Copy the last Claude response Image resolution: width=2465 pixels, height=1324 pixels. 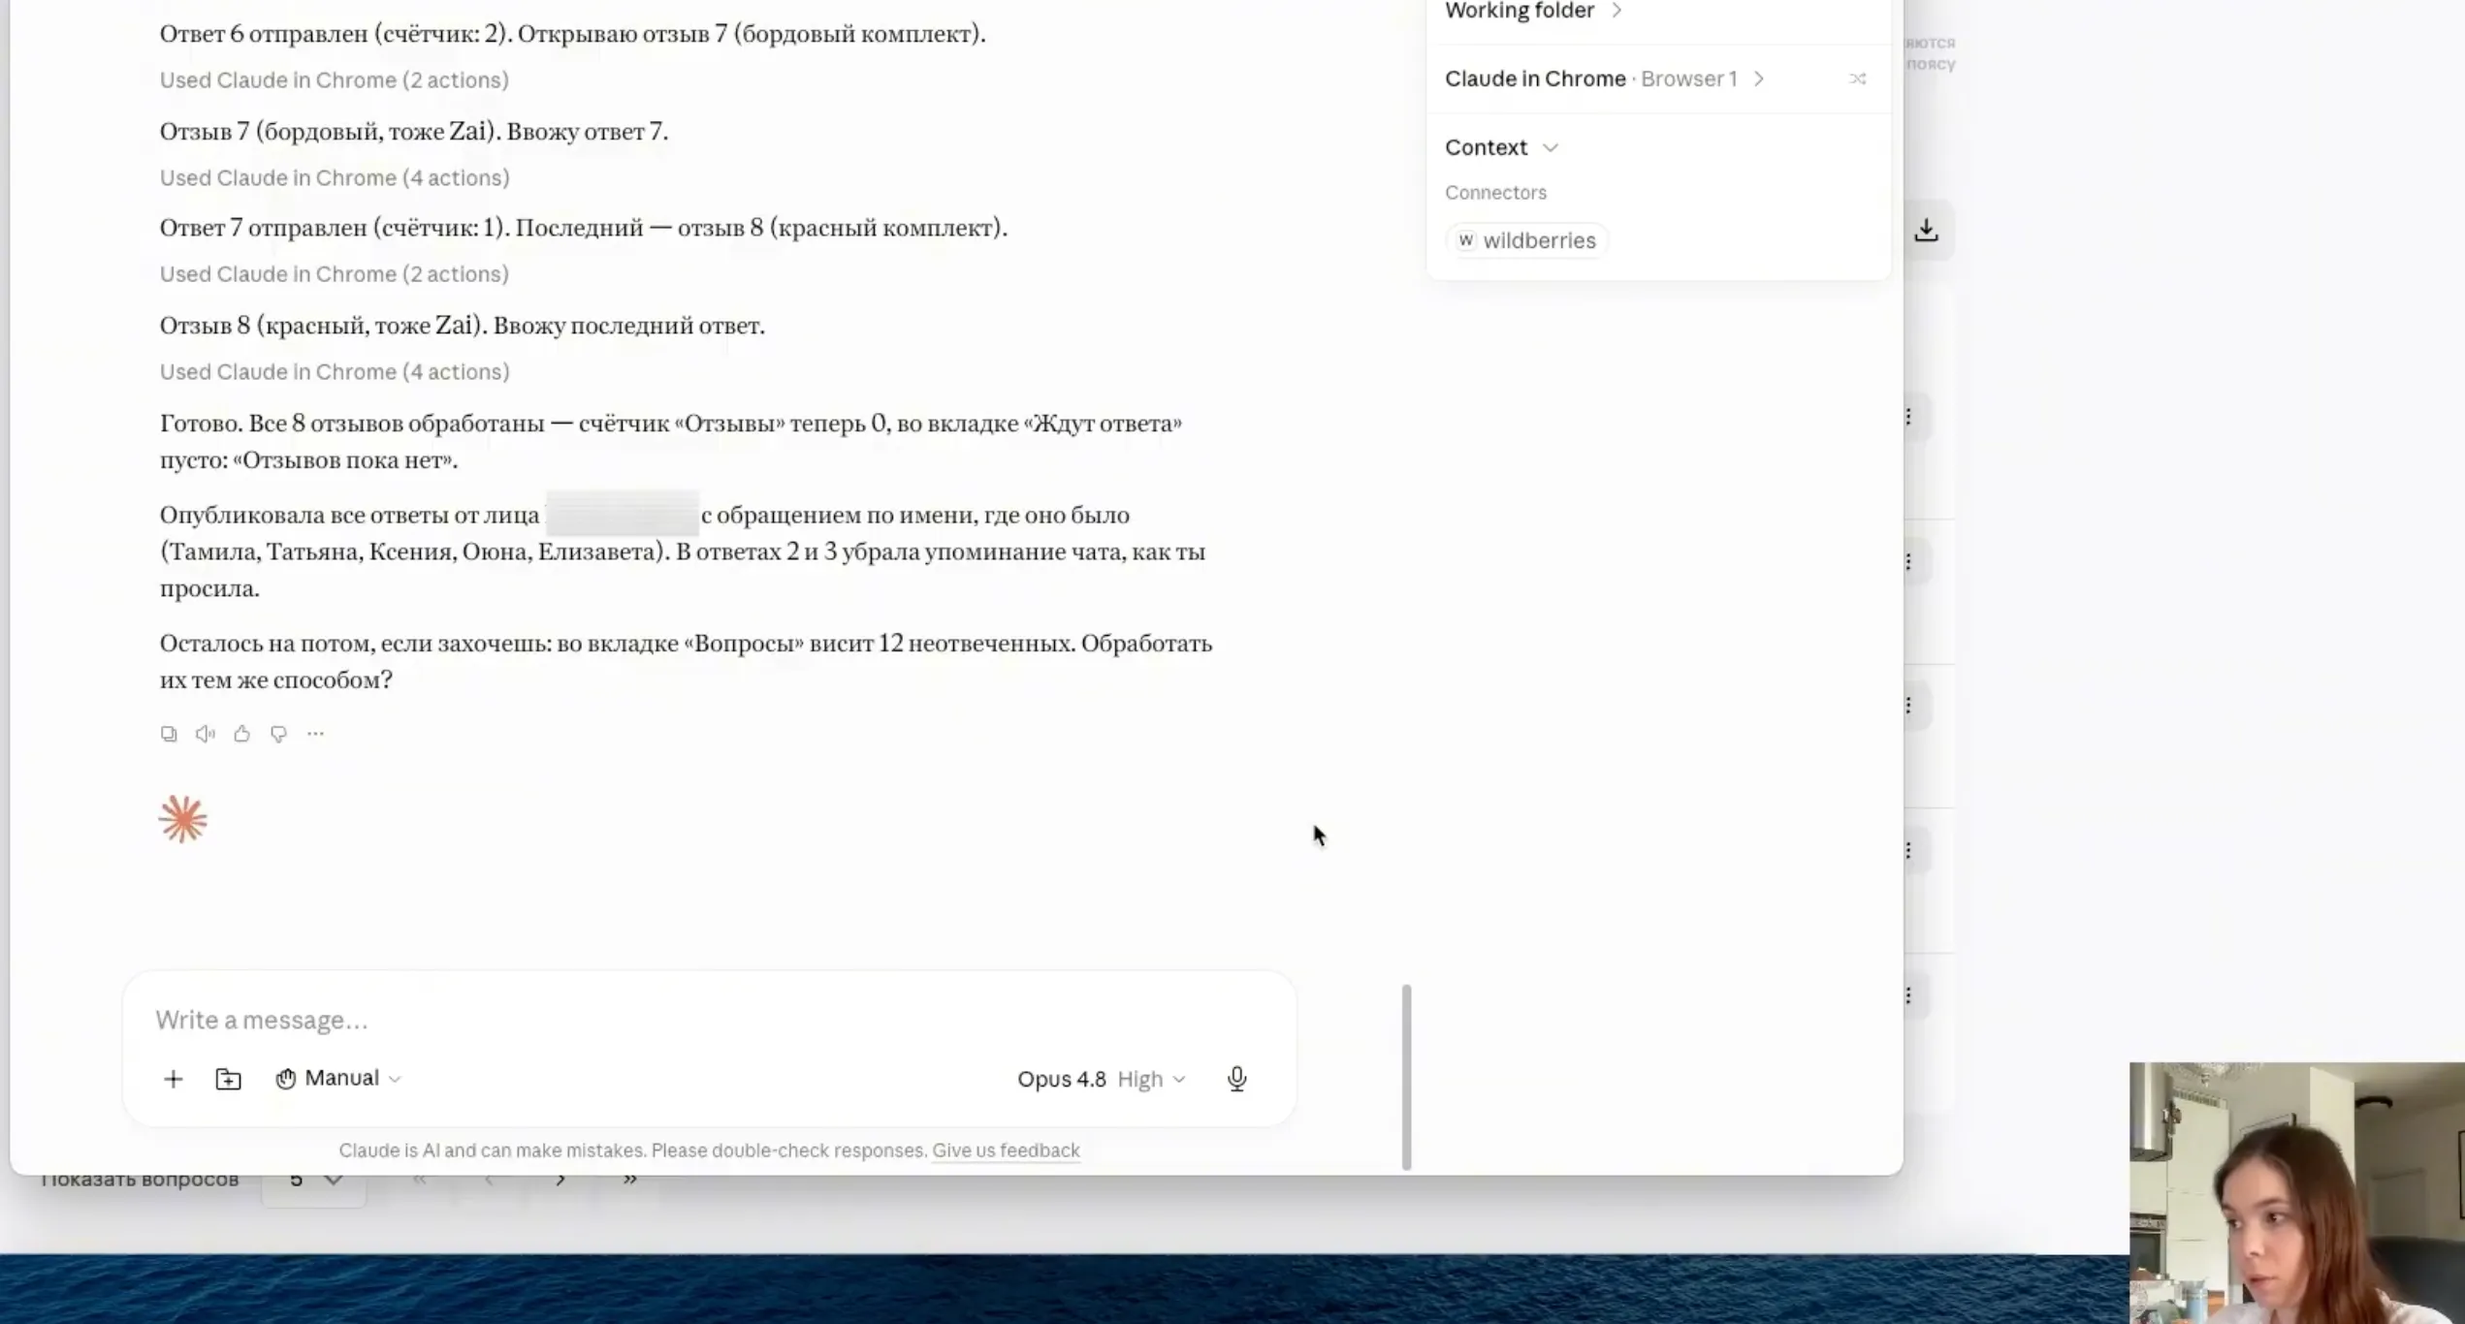click(169, 734)
